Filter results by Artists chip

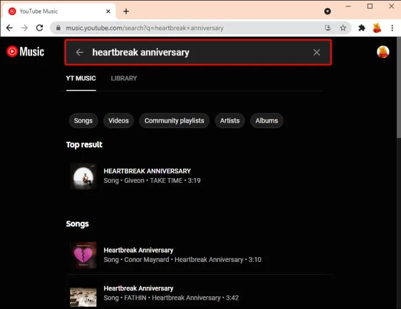(x=230, y=120)
